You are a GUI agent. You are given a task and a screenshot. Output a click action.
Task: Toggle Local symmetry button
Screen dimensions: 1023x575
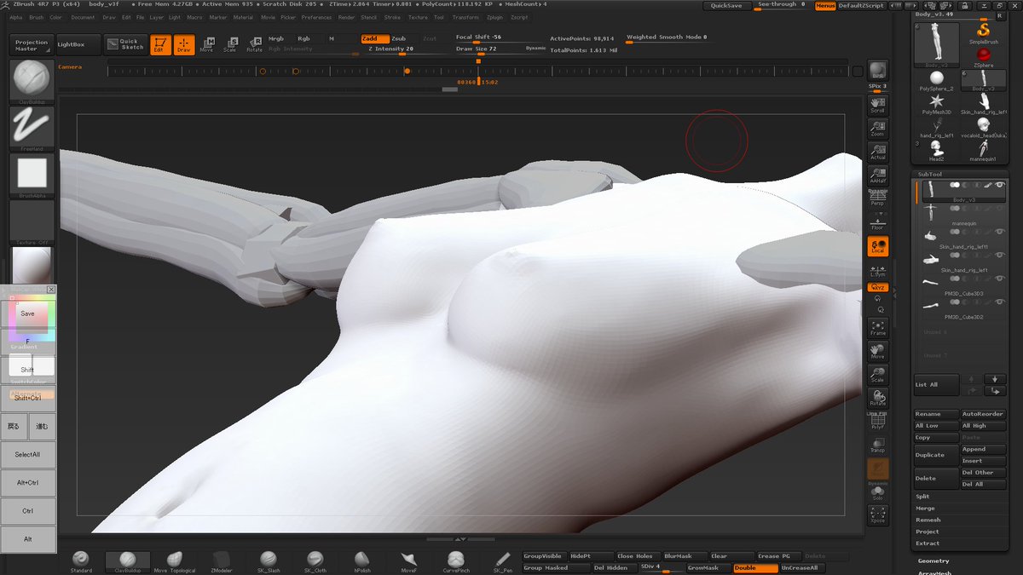[x=877, y=246]
